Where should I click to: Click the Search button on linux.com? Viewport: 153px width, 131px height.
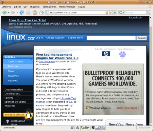pyautogui.click(x=142, y=38)
